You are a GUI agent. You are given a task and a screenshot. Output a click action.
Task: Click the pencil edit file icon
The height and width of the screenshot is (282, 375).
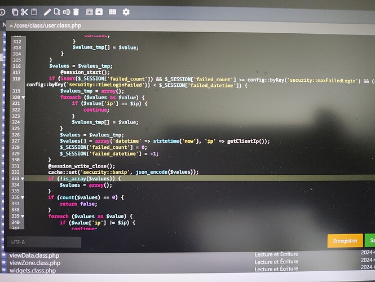pyautogui.click(x=47, y=12)
